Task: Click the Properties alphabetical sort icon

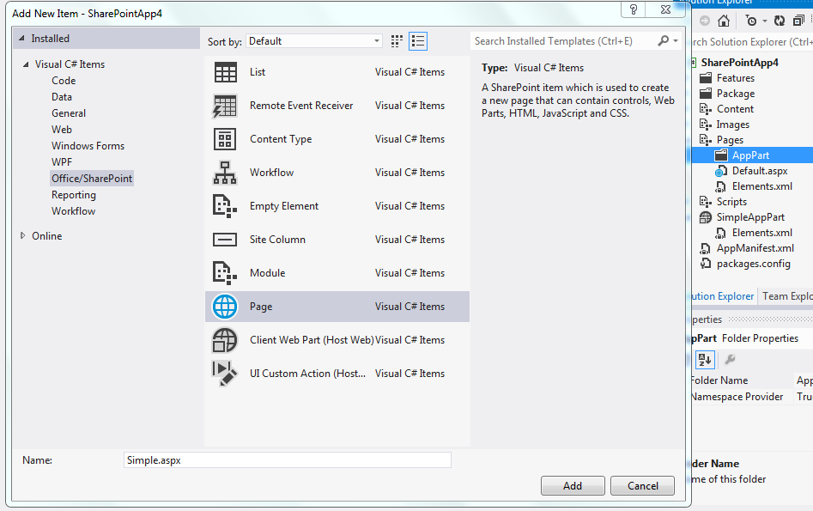Action: [x=705, y=360]
